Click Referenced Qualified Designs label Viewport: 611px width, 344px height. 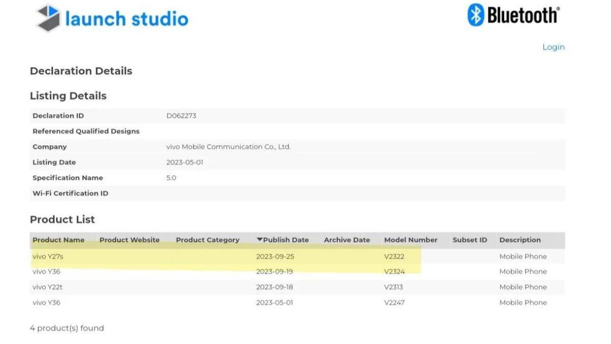[86, 131]
